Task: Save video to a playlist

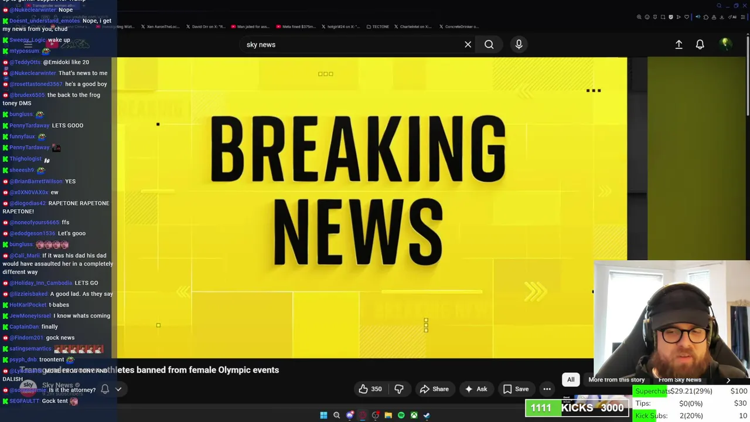Action: click(x=516, y=389)
